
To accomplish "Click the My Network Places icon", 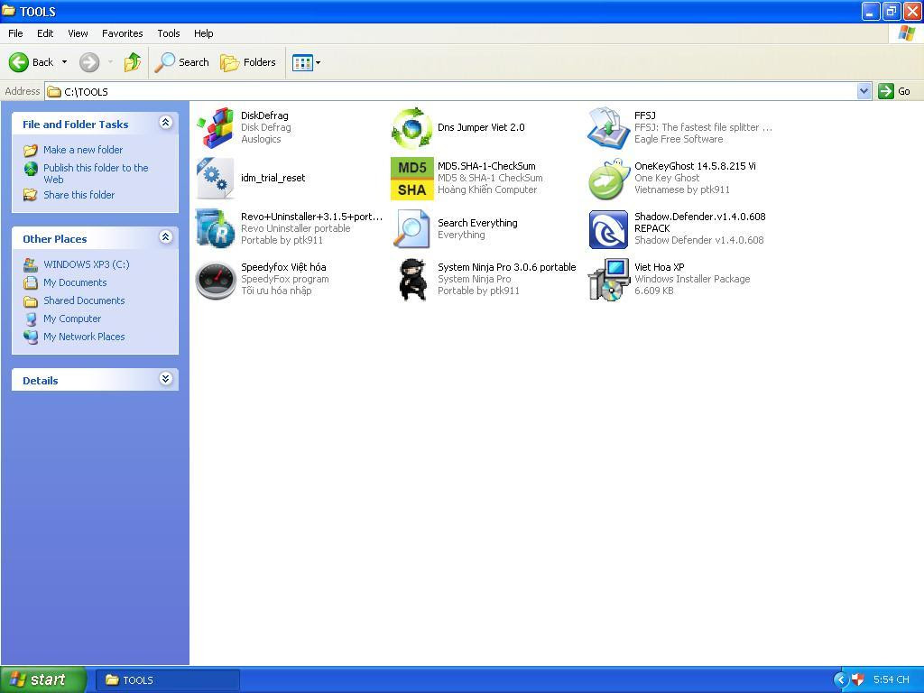I will coord(31,337).
